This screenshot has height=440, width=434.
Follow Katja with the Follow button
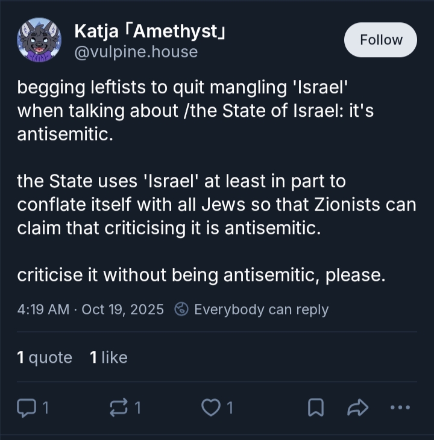tap(380, 40)
